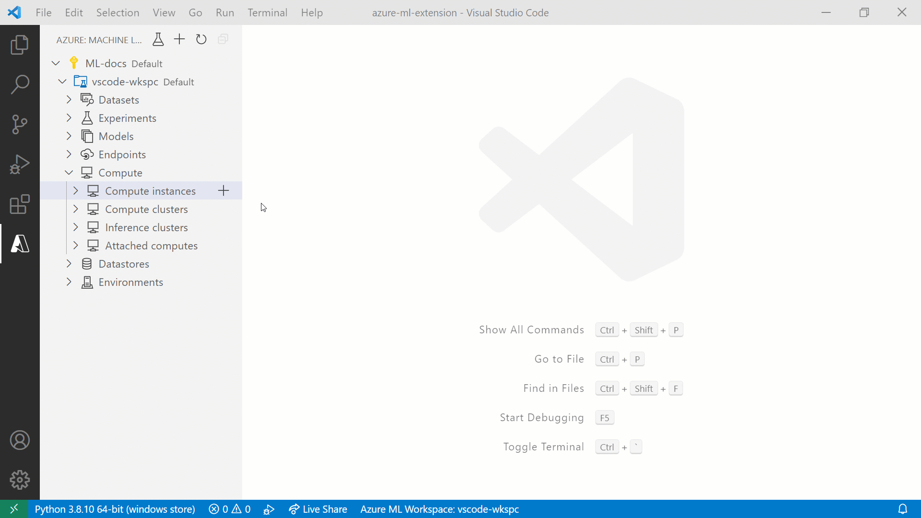Click the add Compute instance plus icon
Screen dimensions: 921x518
[x=224, y=190]
